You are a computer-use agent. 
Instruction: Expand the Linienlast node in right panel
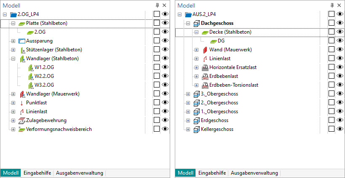click(x=196, y=58)
